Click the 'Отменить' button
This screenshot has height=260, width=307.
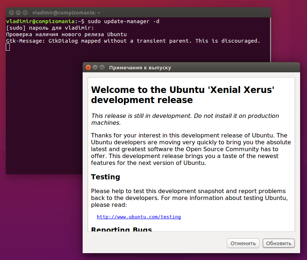point(243,243)
